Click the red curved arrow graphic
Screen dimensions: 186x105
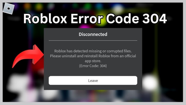point(28,56)
